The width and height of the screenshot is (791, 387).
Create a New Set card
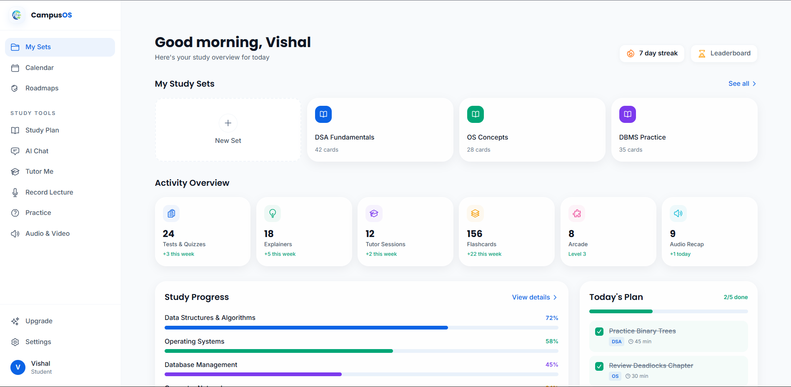point(228,130)
